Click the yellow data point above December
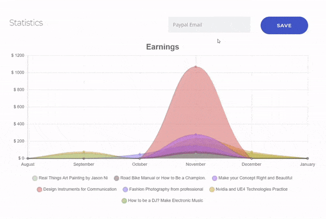The width and height of the screenshot is (326, 219). 252,152
